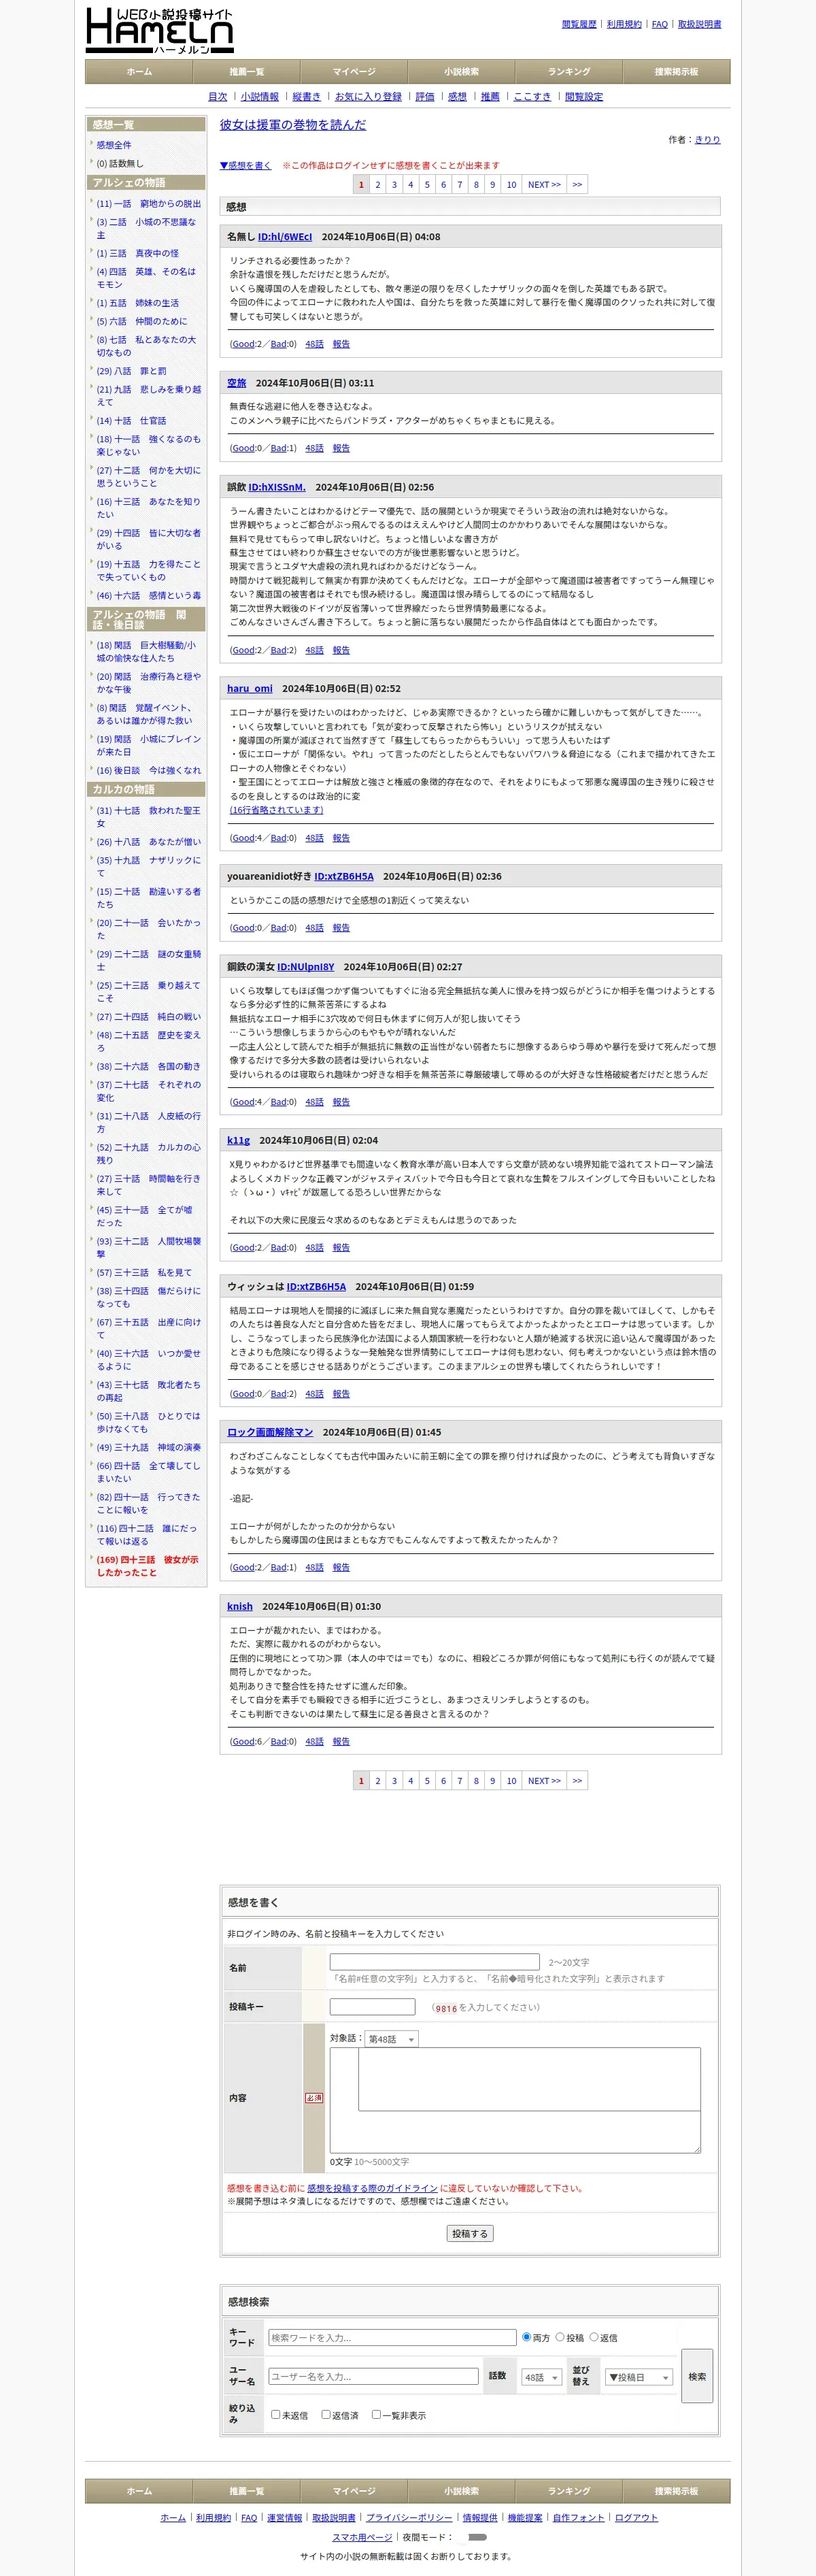Expand the 16行省略されています link in haru_omi's comment
This screenshot has height=2576, width=816.
click(277, 810)
